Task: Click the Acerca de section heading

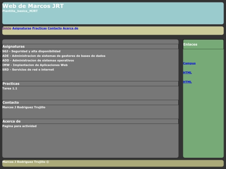Action: (x=12, y=121)
